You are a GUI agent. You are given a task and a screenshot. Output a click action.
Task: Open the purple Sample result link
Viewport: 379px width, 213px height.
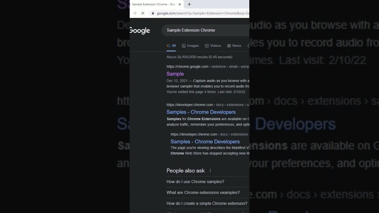pyautogui.click(x=175, y=74)
